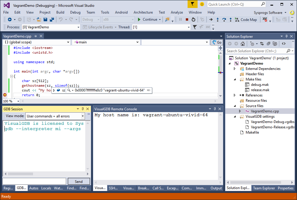Click the Save All icon

coord(52,19)
